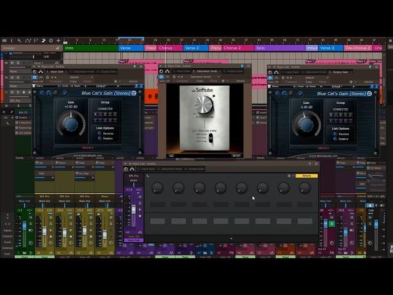Screen dimensions: 393x295
Task: Mute the Keys 1 track
Action: coord(12,63)
